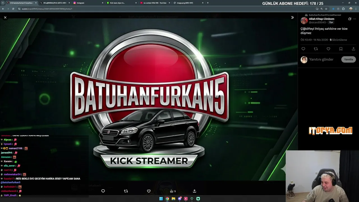The width and height of the screenshot is (359, 202).
Task: Open the gray round extension icon
Action: (338, 9)
